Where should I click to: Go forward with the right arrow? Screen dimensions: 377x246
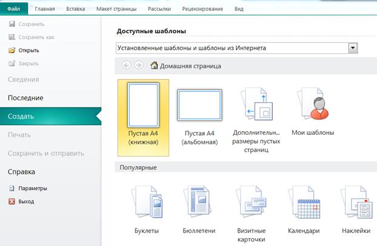point(139,65)
